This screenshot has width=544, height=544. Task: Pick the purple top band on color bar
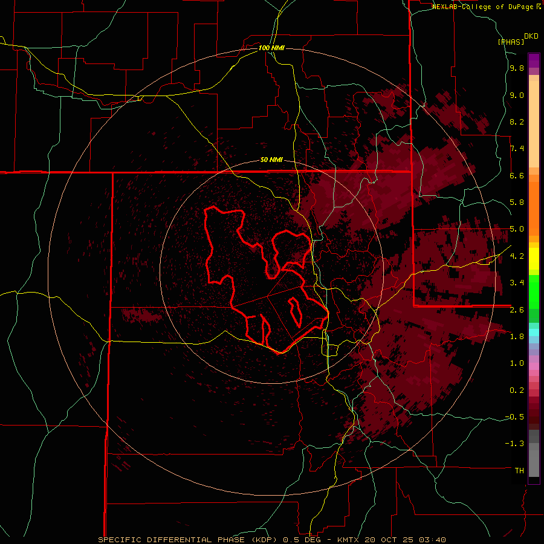[534, 60]
